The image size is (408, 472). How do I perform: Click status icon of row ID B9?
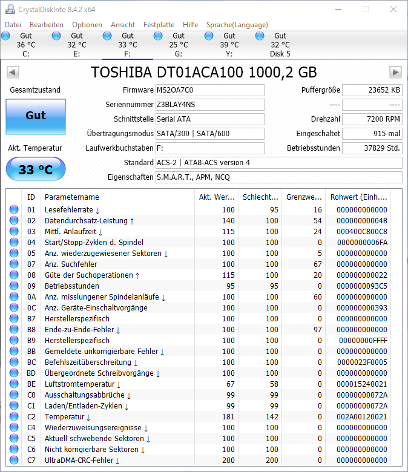14,340
